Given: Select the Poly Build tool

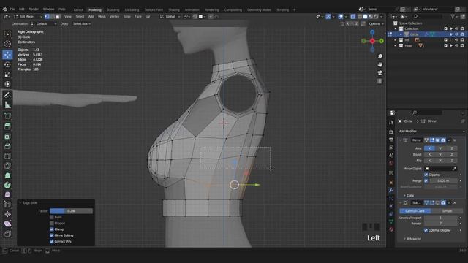Looking at the screenshot, I should 7,175.
